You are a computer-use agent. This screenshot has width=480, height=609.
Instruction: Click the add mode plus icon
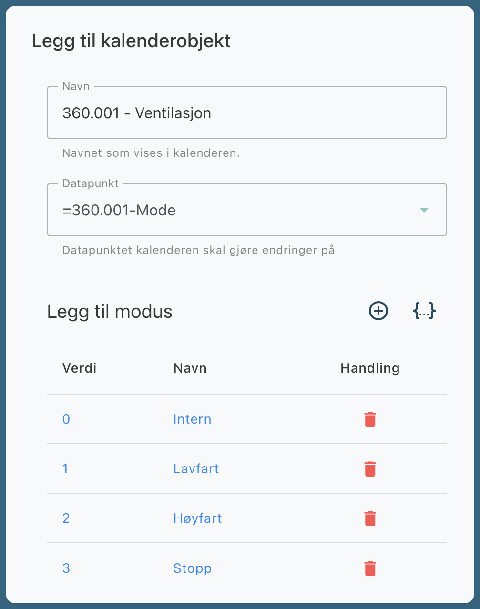point(378,311)
